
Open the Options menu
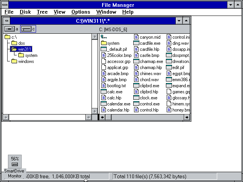point(81,12)
